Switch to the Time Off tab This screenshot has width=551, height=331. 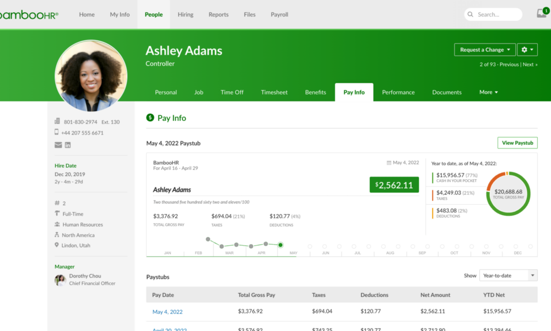pos(232,92)
